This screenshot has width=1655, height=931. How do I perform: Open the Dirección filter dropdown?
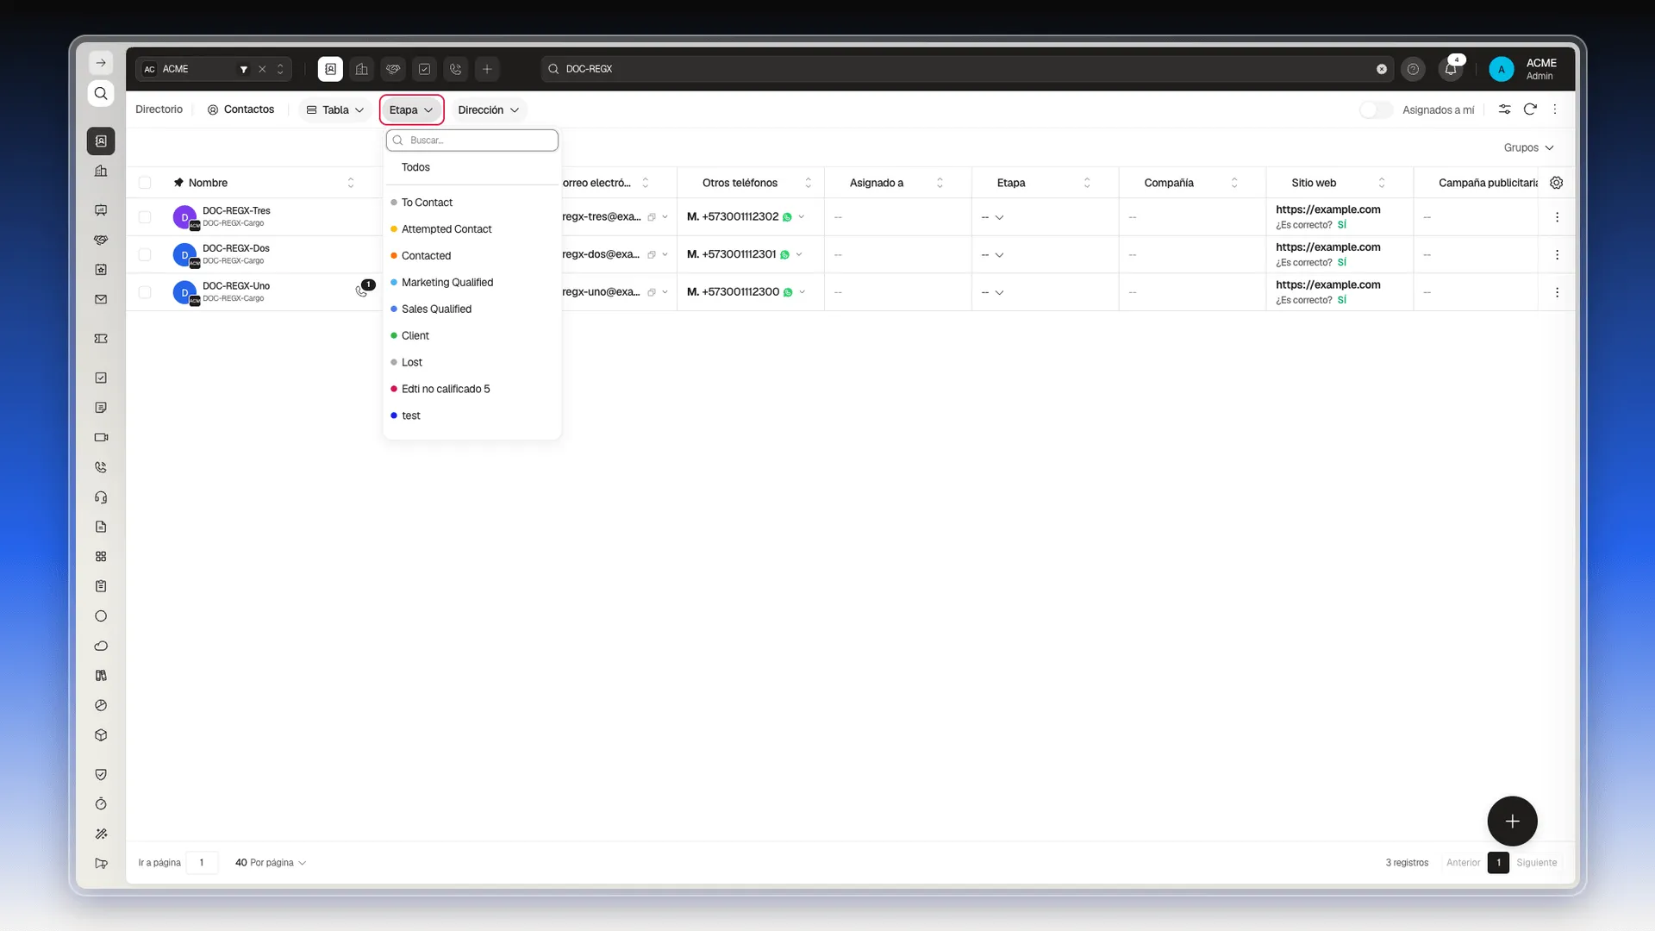click(x=488, y=109)
